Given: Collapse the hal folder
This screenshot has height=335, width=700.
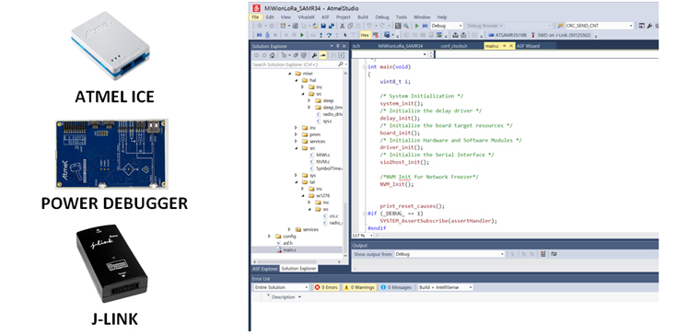Looking at the screenshot, I should pos(296,80).
